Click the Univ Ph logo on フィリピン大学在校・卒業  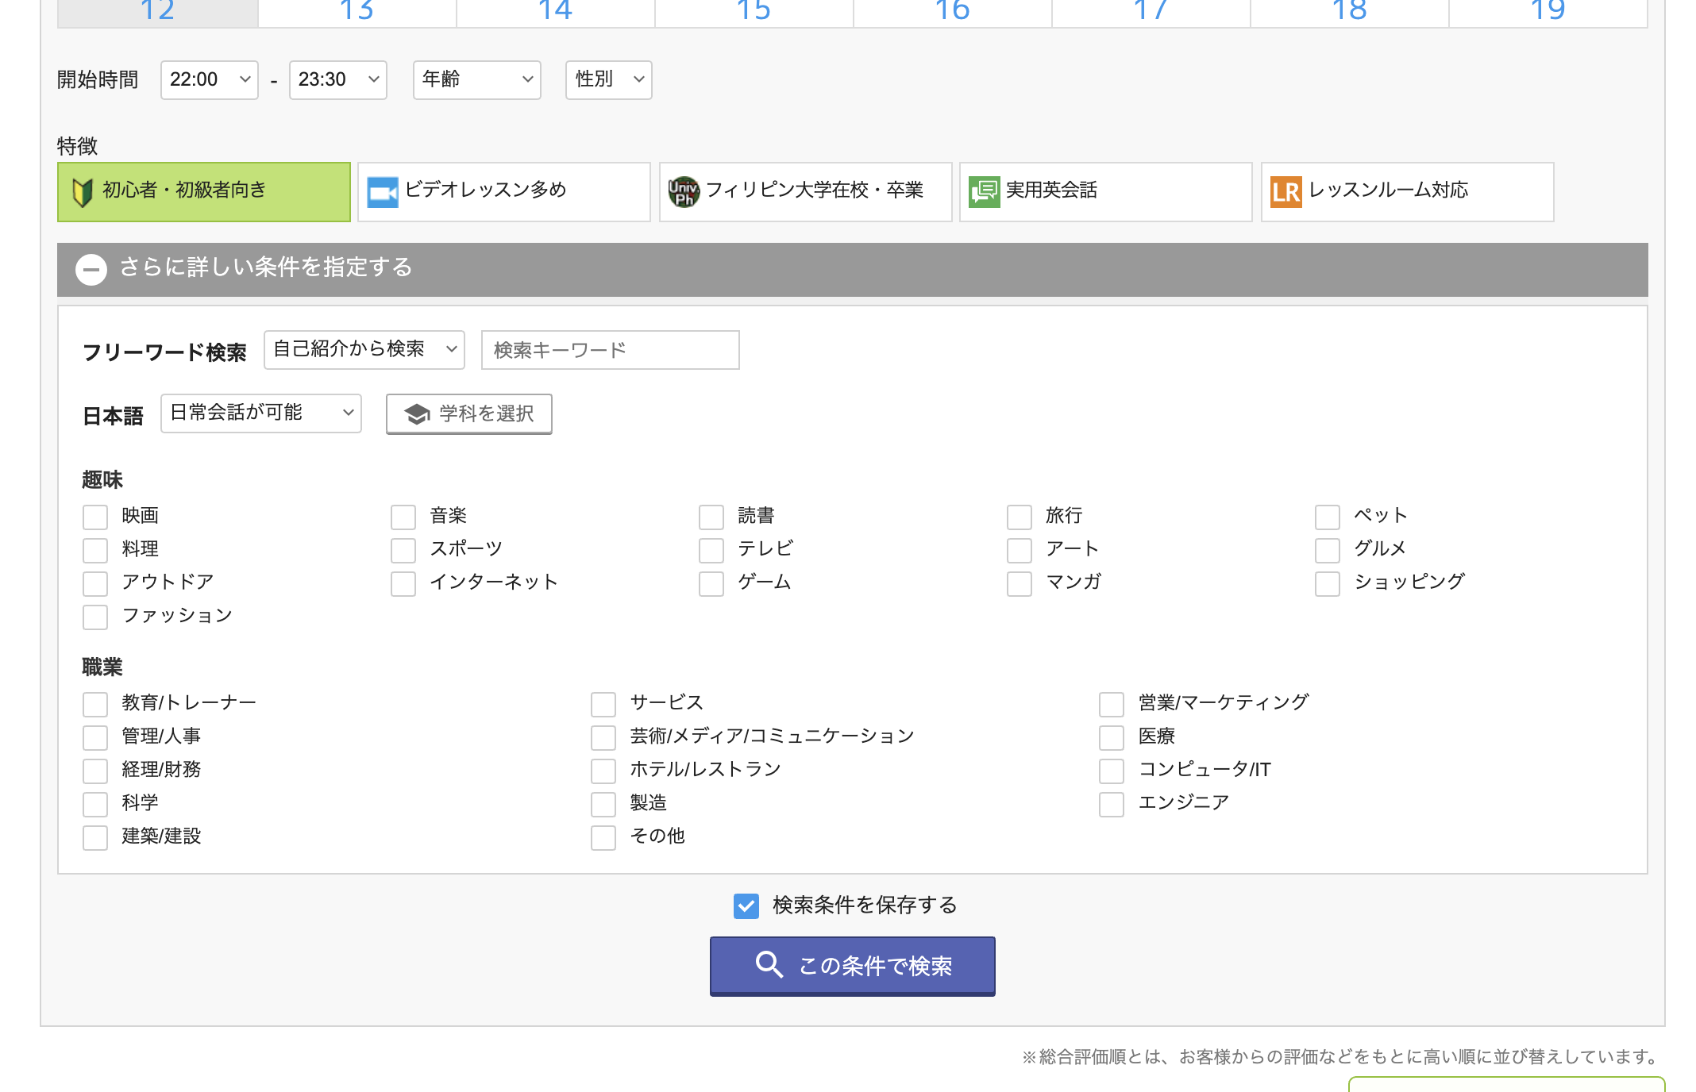coord(684,190)
